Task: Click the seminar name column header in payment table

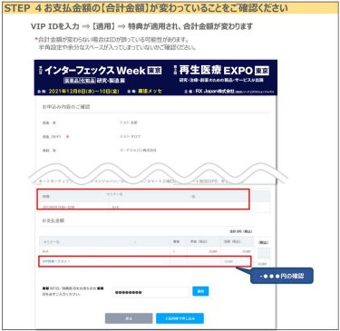Action: click(x=52, y=242)
